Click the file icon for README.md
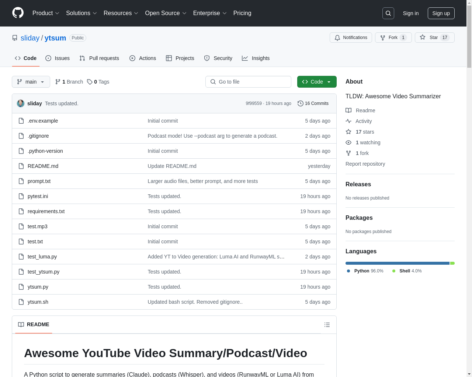Viewport: 472px width, 377px height. click(x=21, y=166)
